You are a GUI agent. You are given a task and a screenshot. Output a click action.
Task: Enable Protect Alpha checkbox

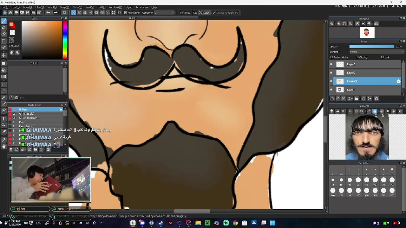coord(332,57)
